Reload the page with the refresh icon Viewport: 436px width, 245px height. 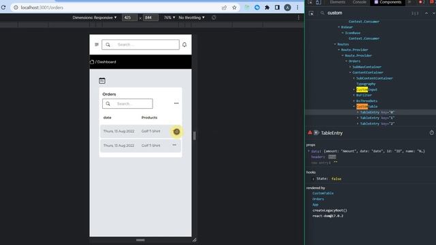pos(3,7)
